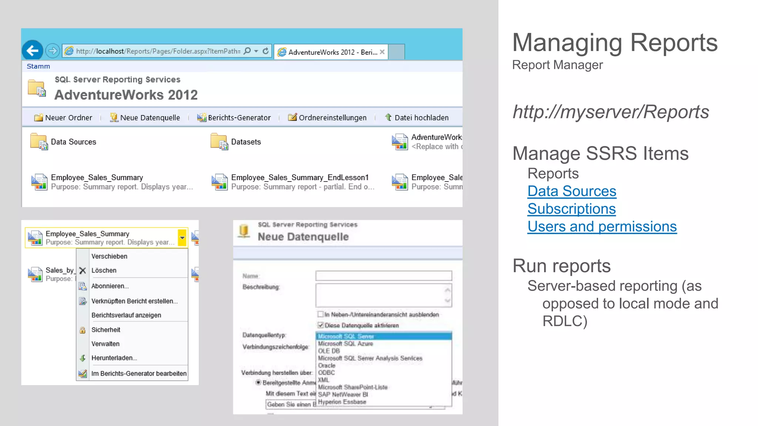Click the X delete icon beside Löschen
Screen dimensions: 758x426
tap(83, 270)
